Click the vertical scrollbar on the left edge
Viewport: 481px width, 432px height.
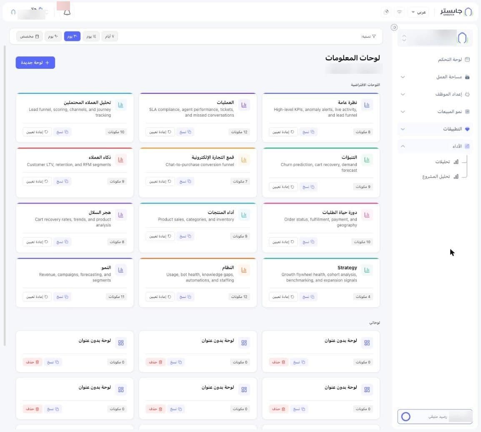[5, 196]
